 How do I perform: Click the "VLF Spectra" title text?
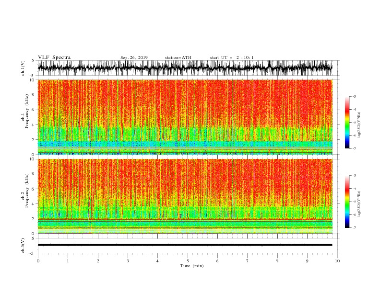click(x=54, y=57)
